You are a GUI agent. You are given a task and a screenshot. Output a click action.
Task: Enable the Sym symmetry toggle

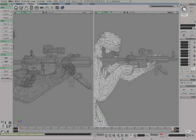pyautogui.click(x=193, y=76)
